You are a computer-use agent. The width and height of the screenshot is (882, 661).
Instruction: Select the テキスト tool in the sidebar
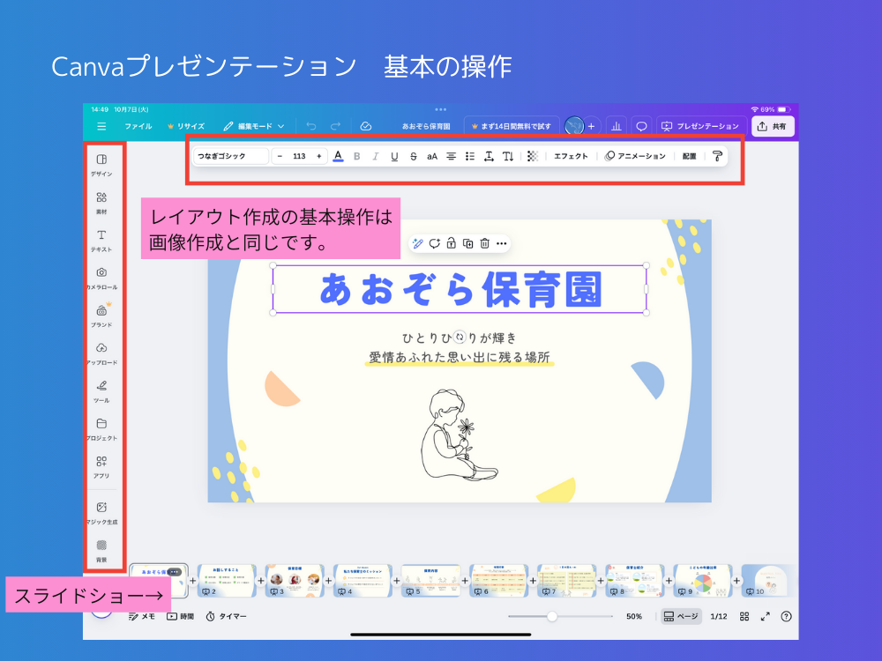[101, 238]
